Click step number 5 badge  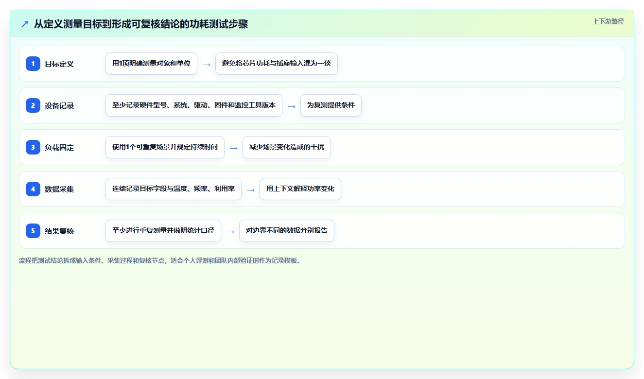coord(33,231)
